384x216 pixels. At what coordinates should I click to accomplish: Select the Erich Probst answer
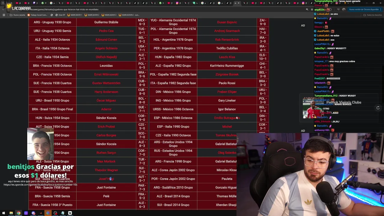pyautogui.click(x=106, y=127)
